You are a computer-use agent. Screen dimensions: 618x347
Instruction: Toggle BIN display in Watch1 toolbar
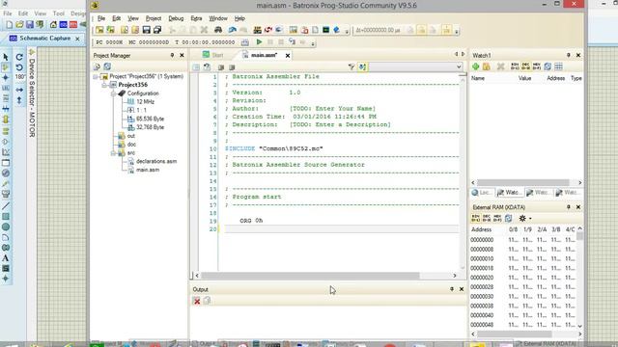(515, 67)
